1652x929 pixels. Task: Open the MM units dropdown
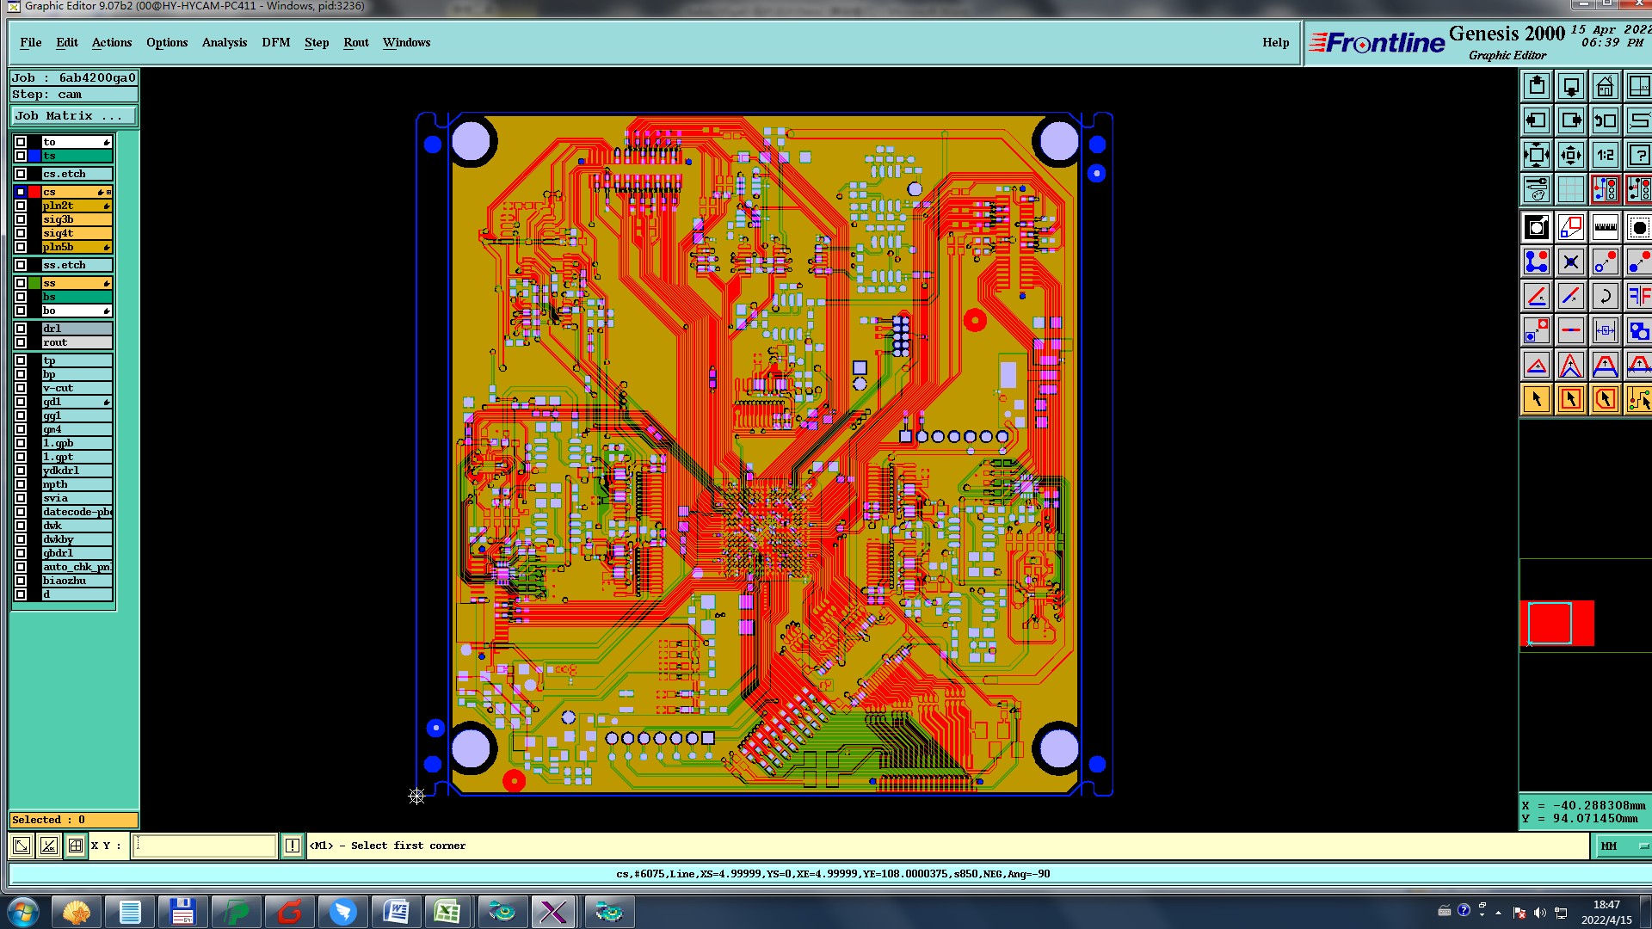[1622, 846]
